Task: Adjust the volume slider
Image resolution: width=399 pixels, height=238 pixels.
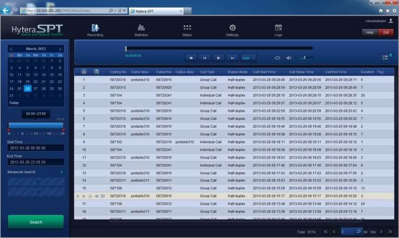Action: [x=304, y=58]
